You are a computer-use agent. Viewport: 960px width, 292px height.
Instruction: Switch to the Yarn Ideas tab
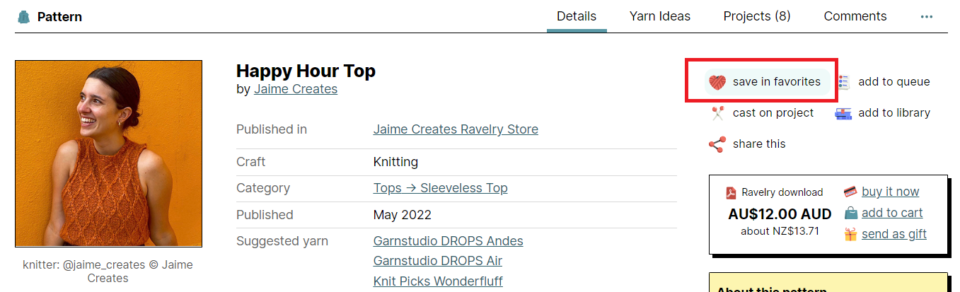[659, 16]
